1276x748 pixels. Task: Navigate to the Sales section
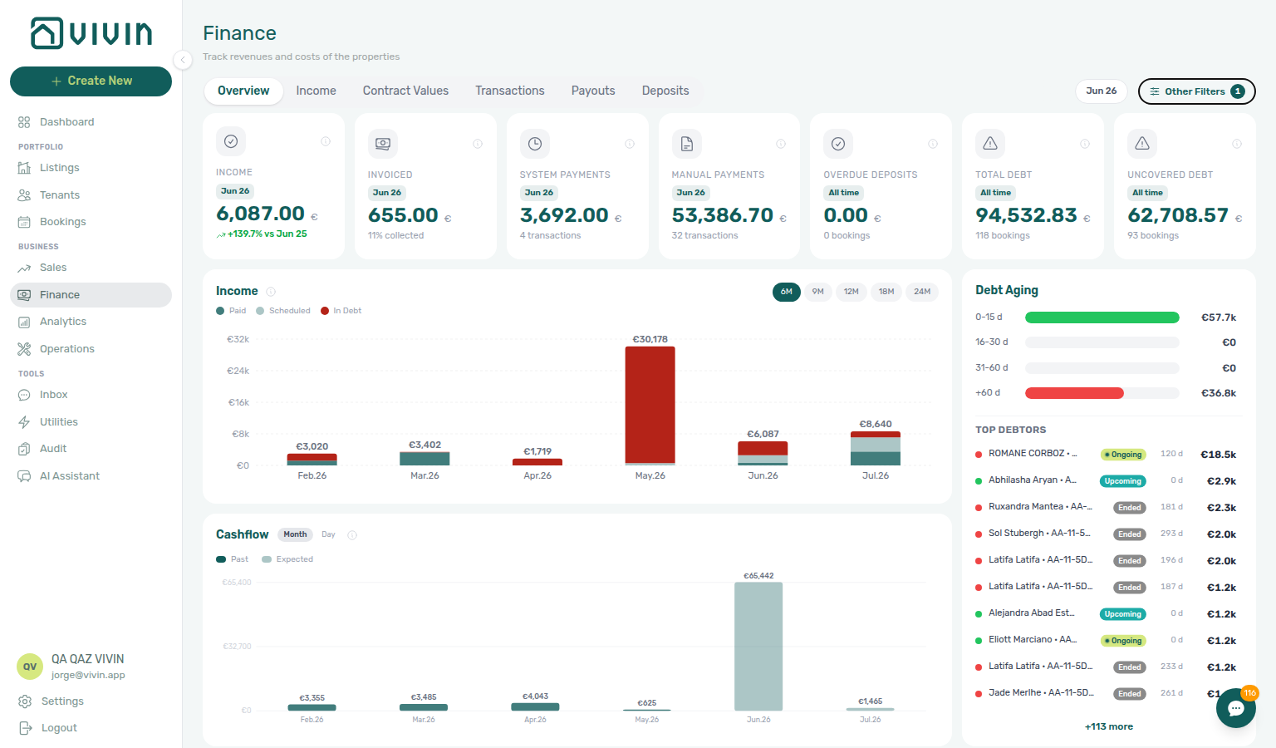pos(91,268)
